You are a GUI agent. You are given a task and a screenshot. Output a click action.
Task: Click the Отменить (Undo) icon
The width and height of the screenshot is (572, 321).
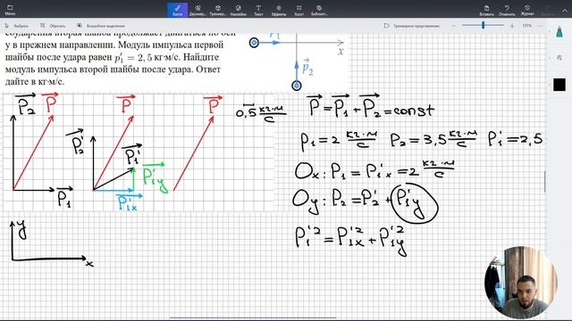click(507, 10)
